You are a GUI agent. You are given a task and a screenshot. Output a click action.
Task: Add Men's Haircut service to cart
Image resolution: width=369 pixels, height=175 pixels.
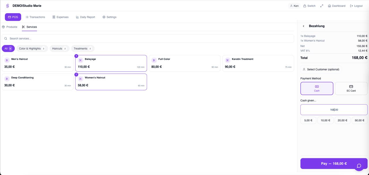pos(37,63)
